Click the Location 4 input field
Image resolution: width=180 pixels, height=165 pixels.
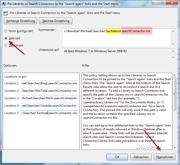tap(49, 106)
